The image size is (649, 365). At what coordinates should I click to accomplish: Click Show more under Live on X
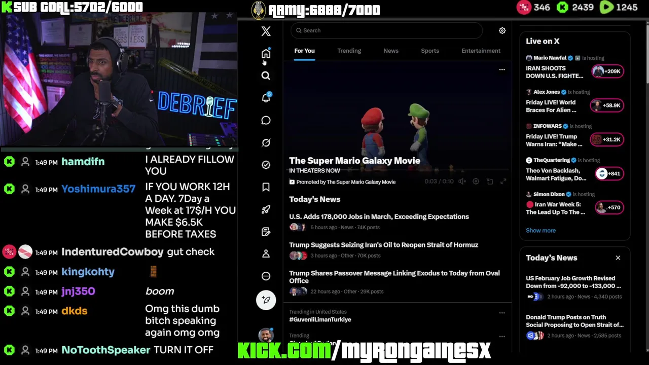540,230
